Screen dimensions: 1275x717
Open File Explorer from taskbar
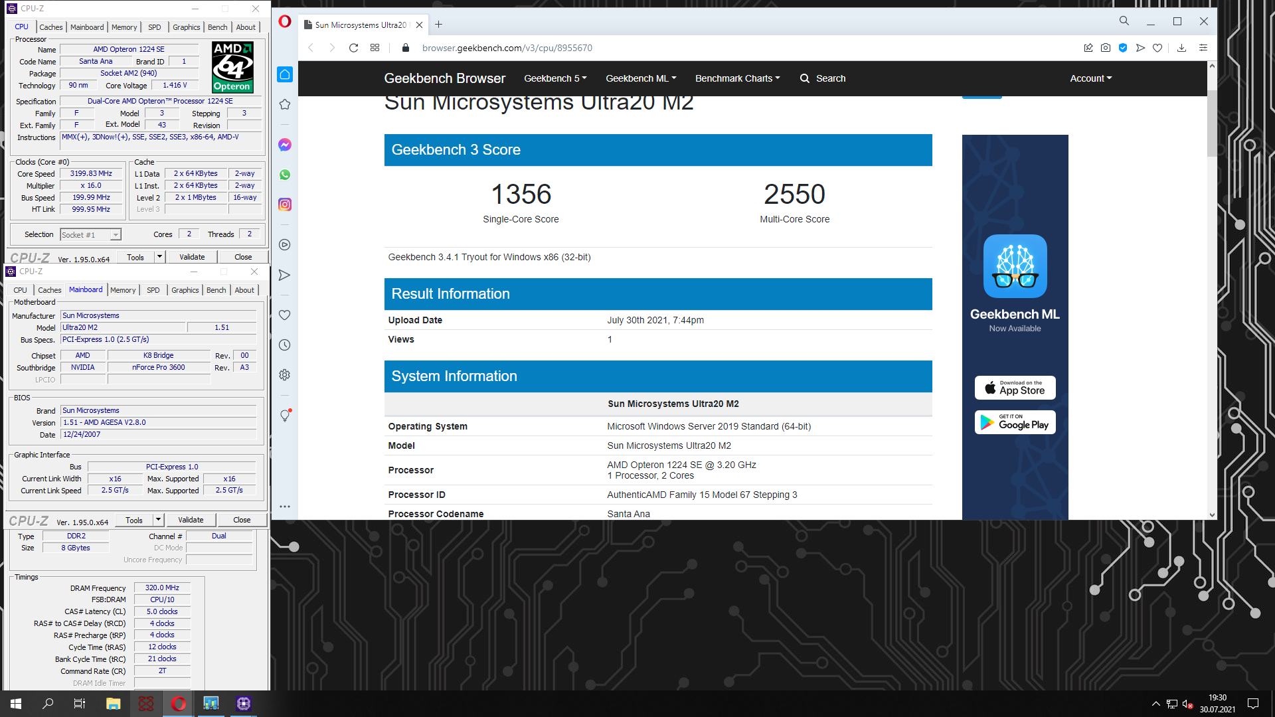pos(113,704)
